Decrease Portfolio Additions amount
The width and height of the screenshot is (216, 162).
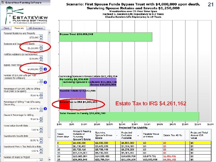(x=41, y=60)
